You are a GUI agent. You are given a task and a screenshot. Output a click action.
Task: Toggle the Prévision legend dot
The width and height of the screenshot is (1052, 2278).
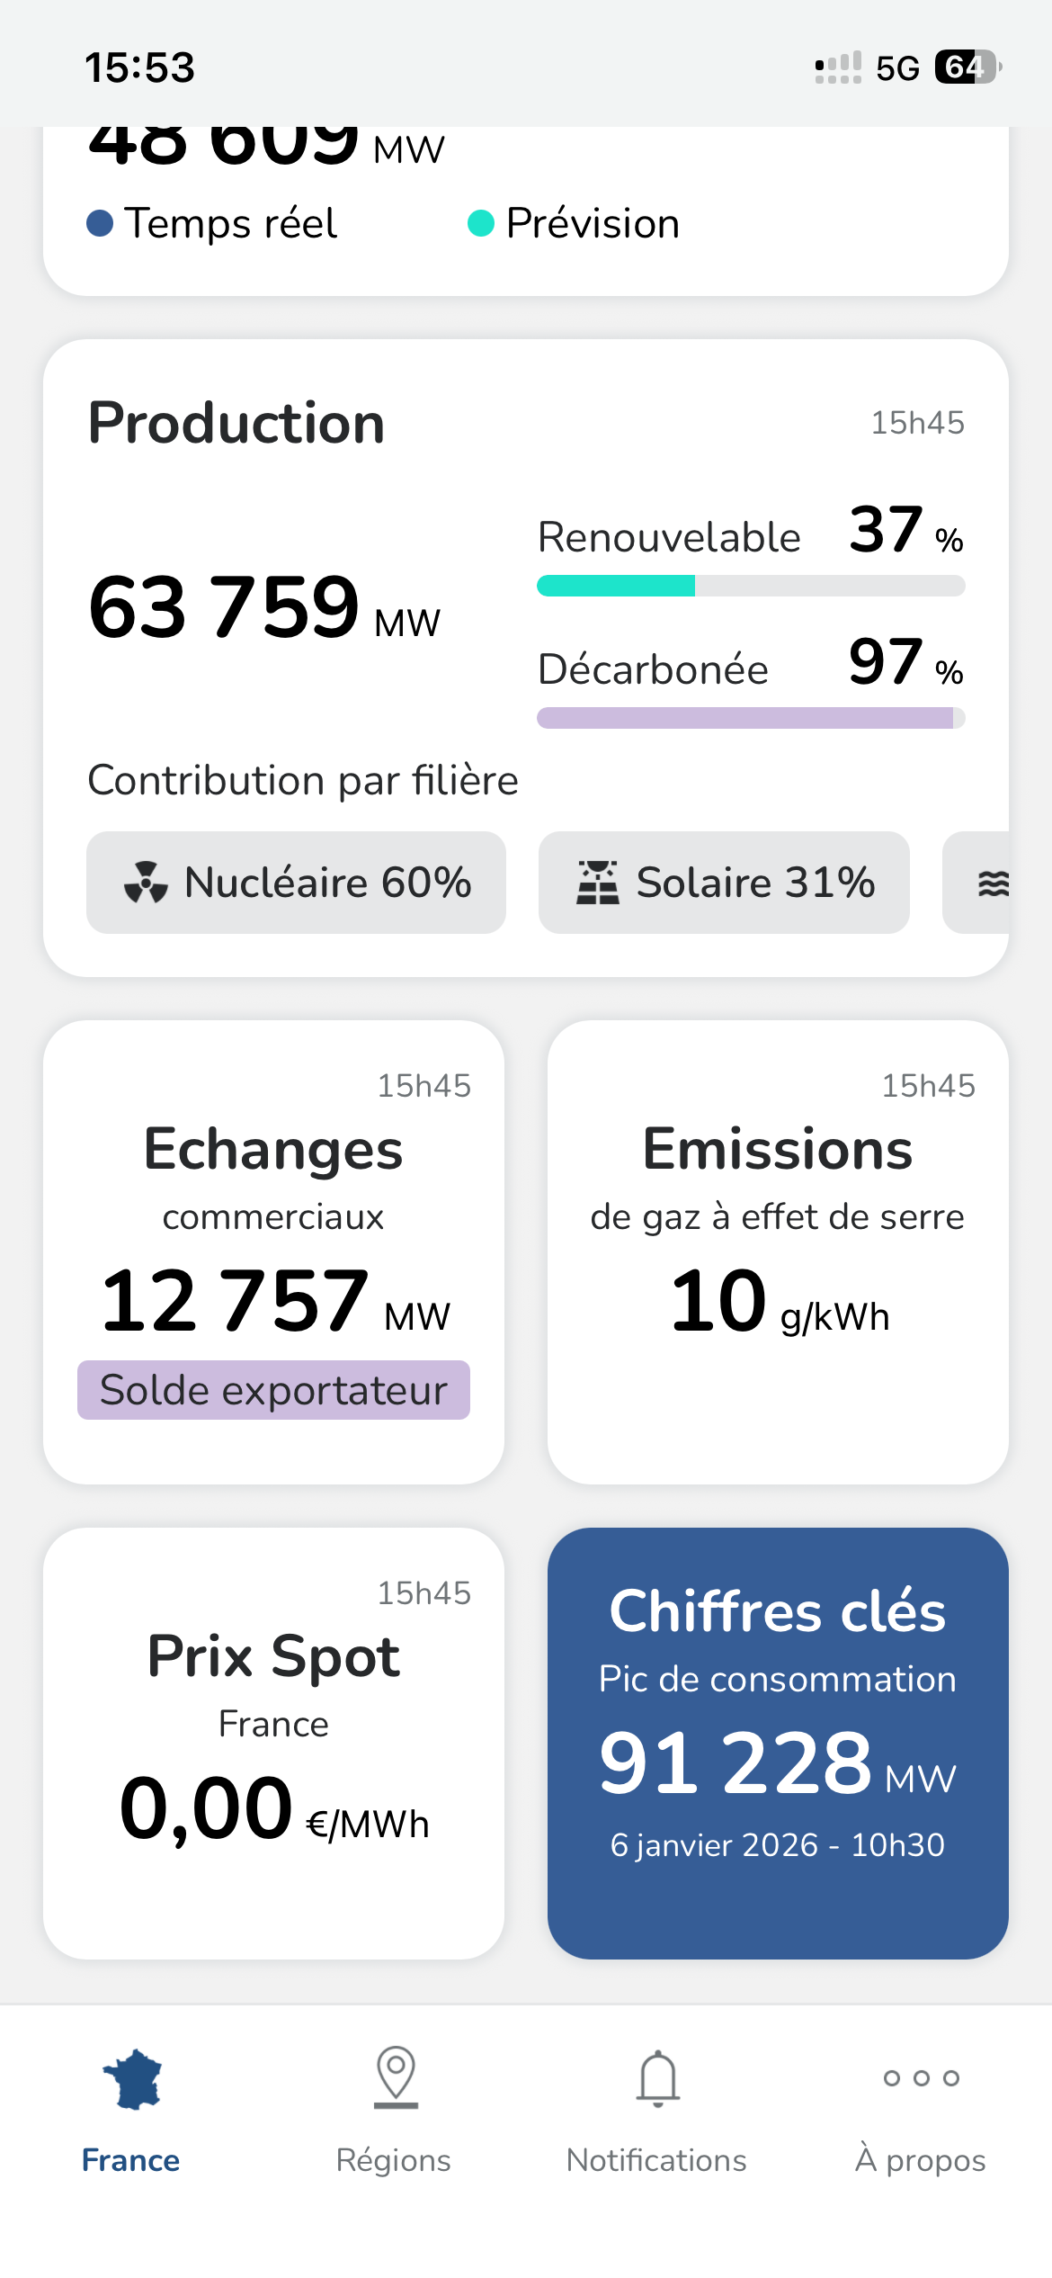click(481, 223)
